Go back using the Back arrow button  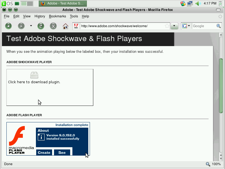[x=8, y=26]
